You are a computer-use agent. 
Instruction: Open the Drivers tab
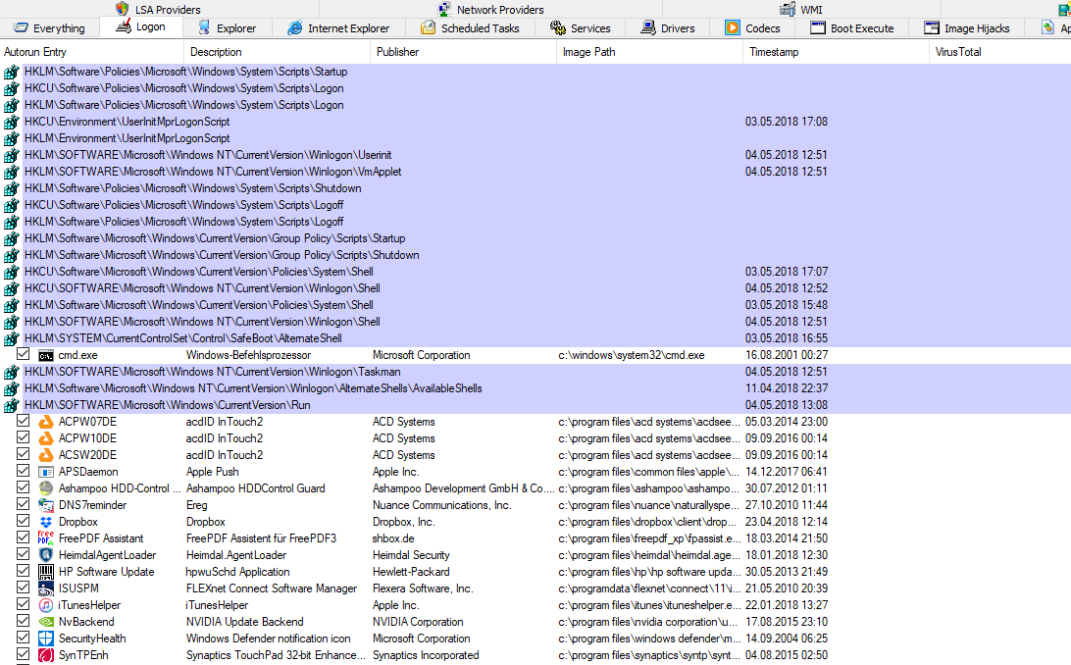pos(667,28)
